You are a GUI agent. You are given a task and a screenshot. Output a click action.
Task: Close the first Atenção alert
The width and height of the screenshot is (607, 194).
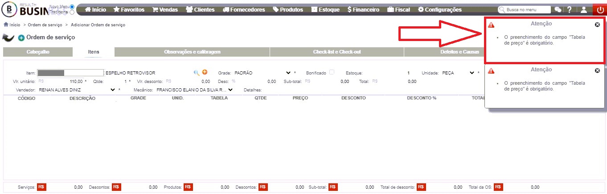point(597,25)
